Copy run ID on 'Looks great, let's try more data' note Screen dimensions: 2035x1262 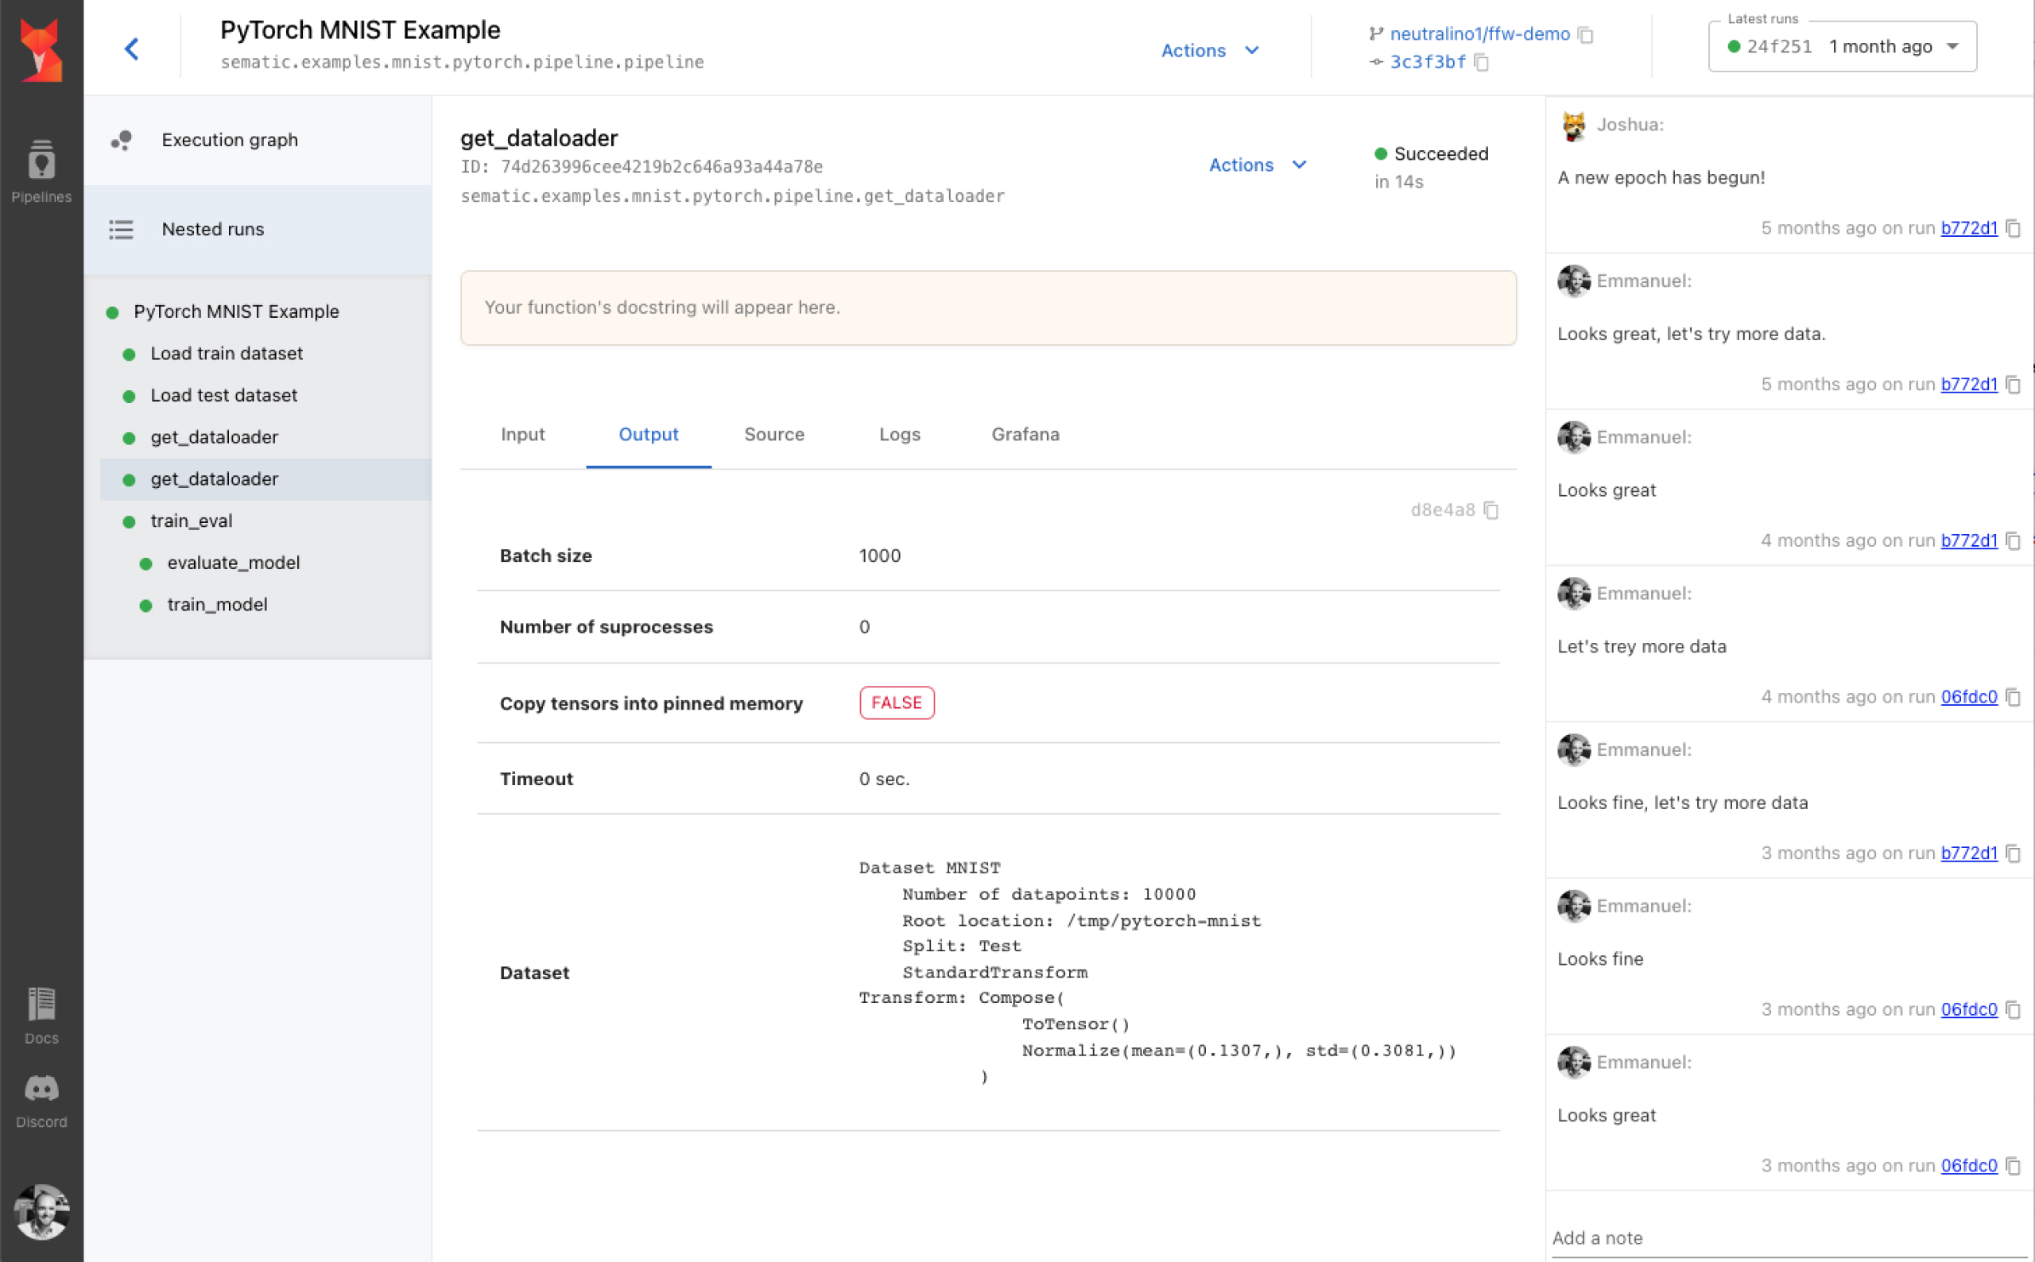[2014, 384]
